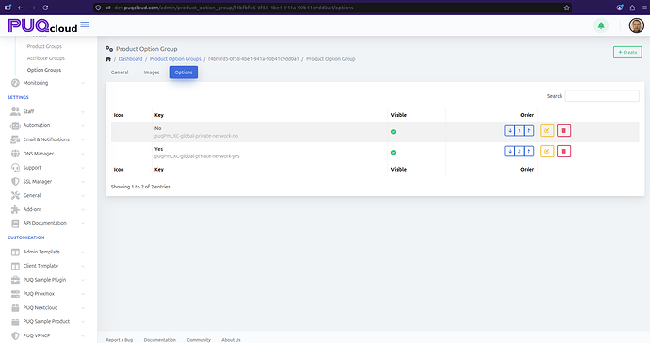
Task: Delete the Yes option
Action: click(x=563, y=152)
